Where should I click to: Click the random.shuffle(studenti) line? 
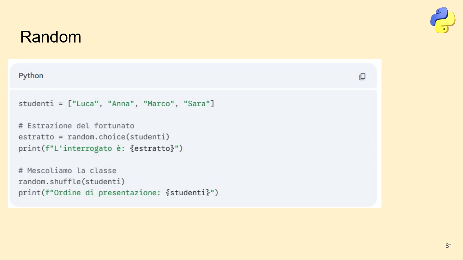click(72, 181)
